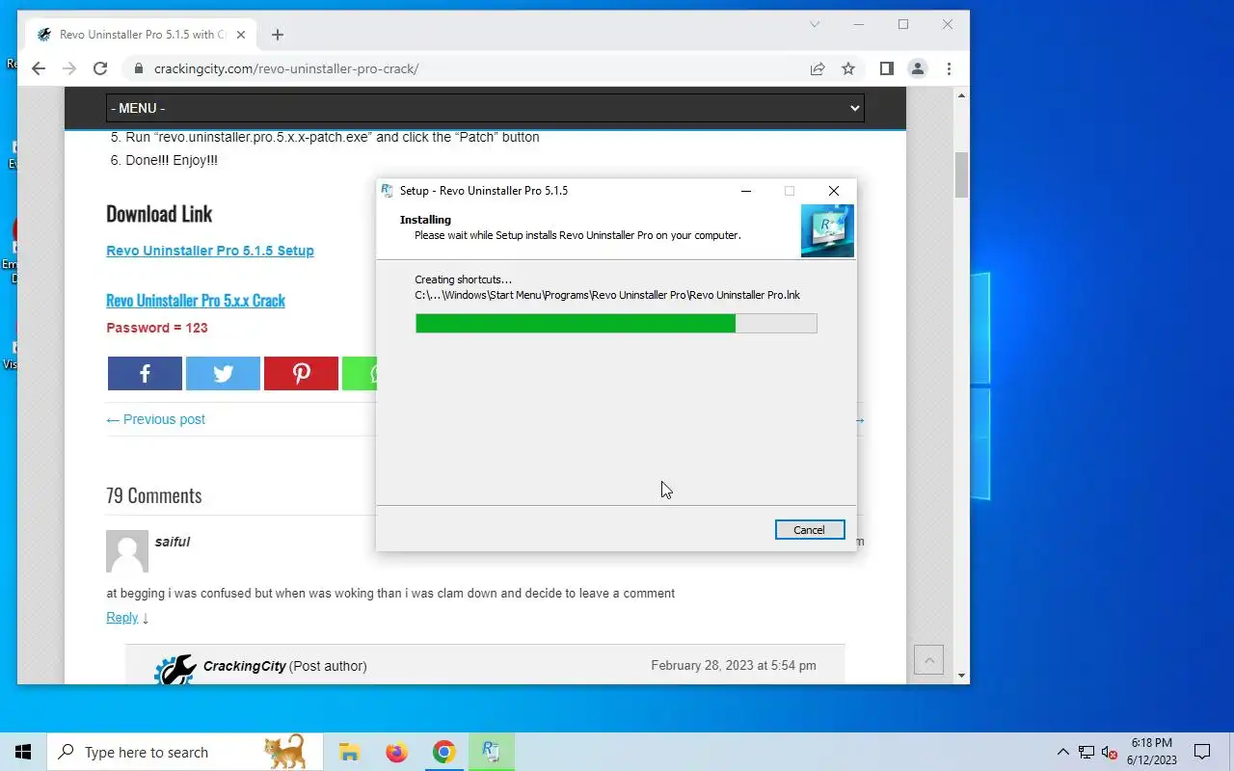Screen dimensions: 1234x771
Task: Click the share page icon in address bar
Action: click(818, 68)
